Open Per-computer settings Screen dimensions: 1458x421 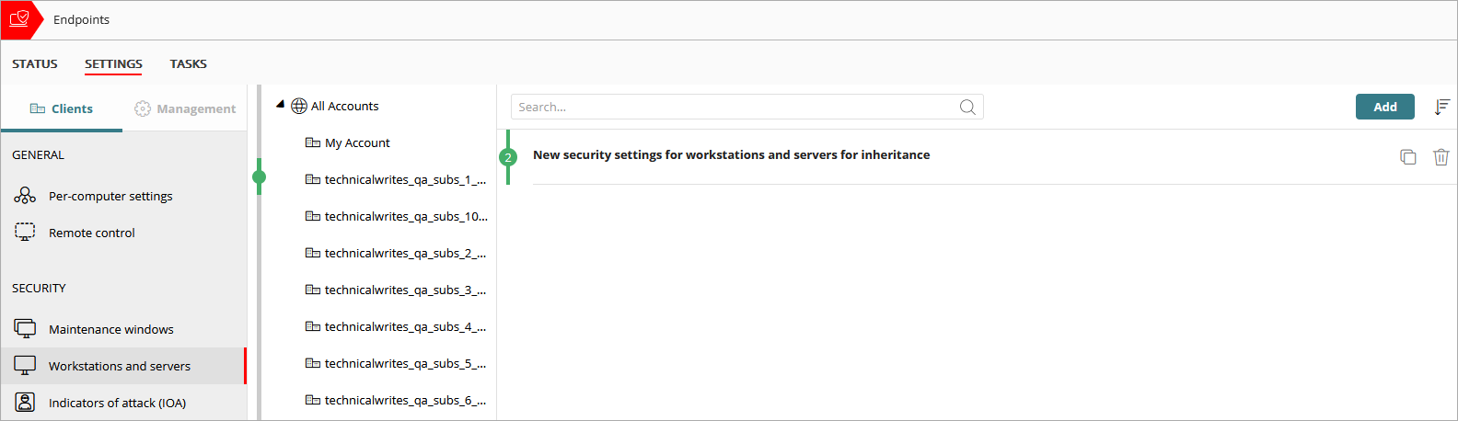[110, 196]
